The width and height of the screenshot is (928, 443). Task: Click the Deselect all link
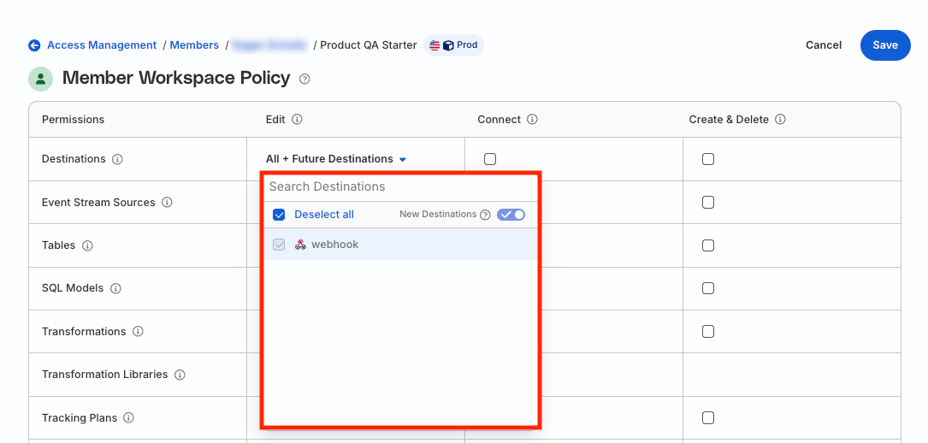point(324,215)
